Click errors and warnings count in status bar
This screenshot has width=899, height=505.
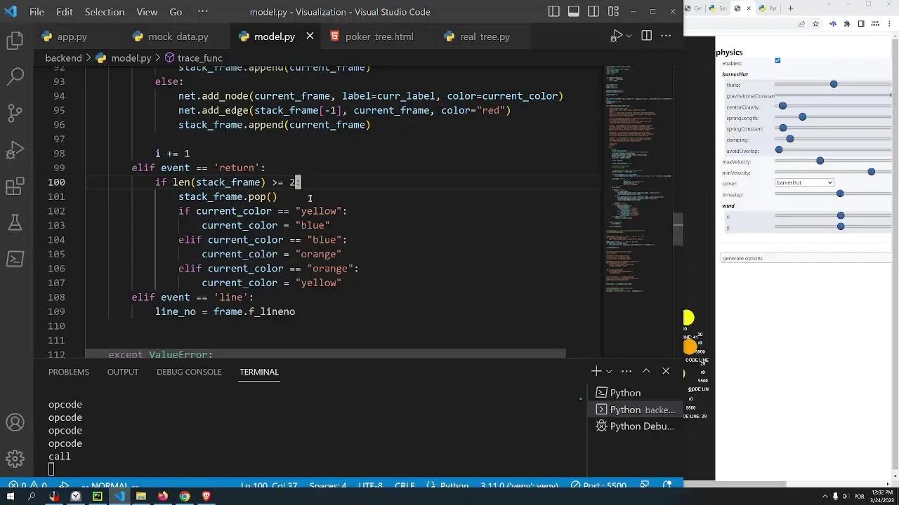[x=28, y=485]
